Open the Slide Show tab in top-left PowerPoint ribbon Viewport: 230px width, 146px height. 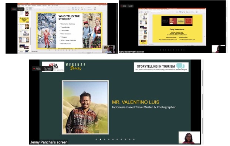point(44,6)
